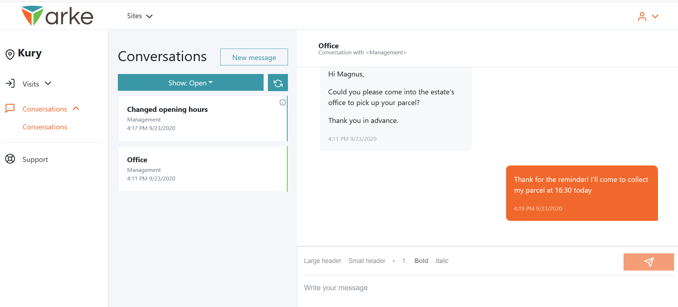Collapse the Conversations section chevron
678x307 pixels.
point(76,108)
